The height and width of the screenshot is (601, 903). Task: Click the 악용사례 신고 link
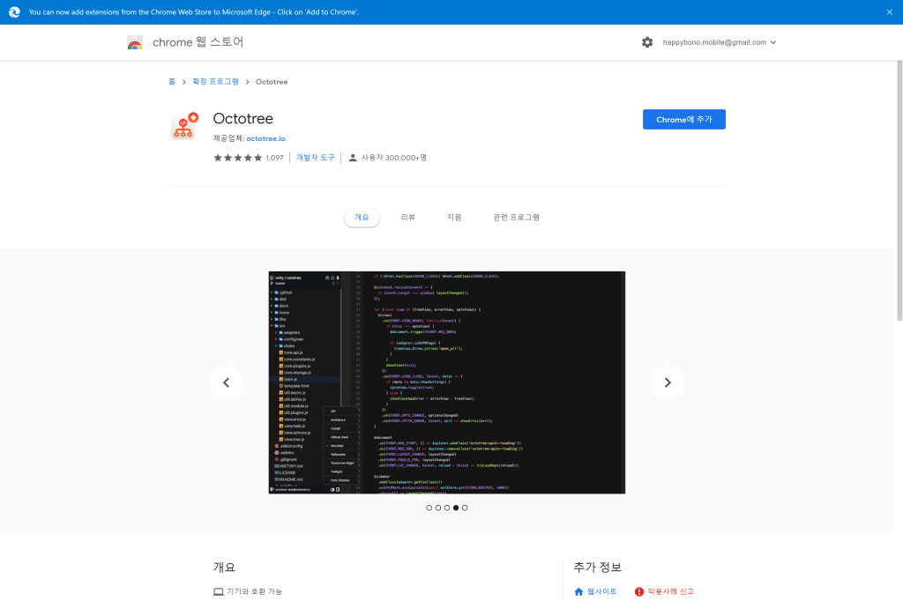coord(671,592)
